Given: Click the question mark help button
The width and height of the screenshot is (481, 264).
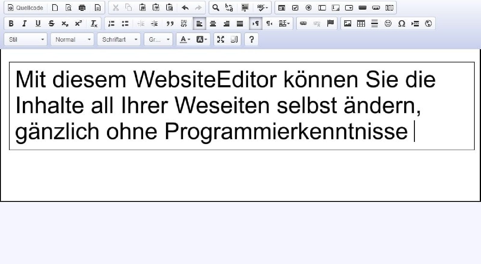Looking at the screenshot, I should click(252, 39).
